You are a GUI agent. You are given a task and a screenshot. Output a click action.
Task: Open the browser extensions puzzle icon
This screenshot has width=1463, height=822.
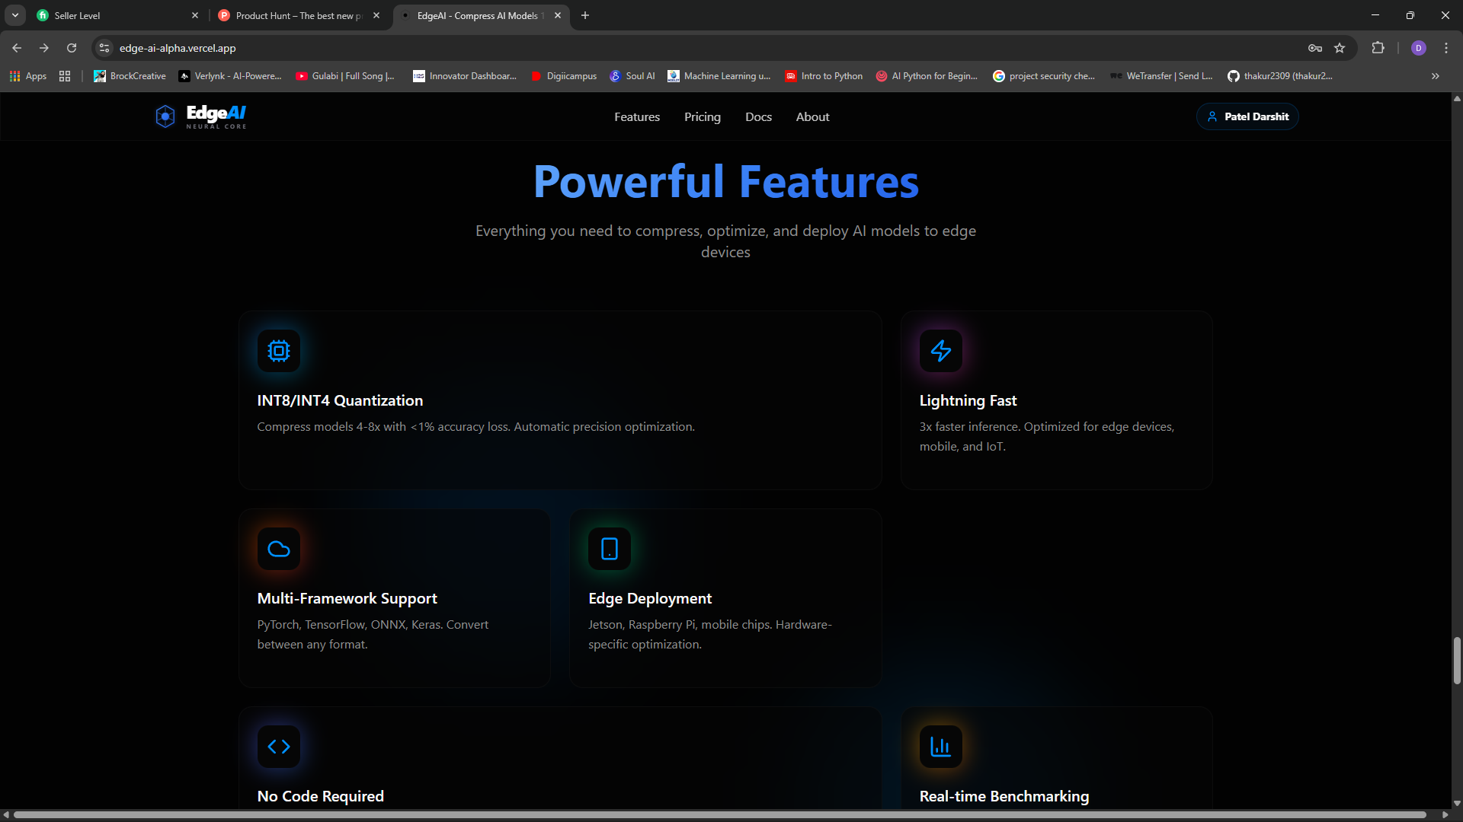[x=1378, y=47]
